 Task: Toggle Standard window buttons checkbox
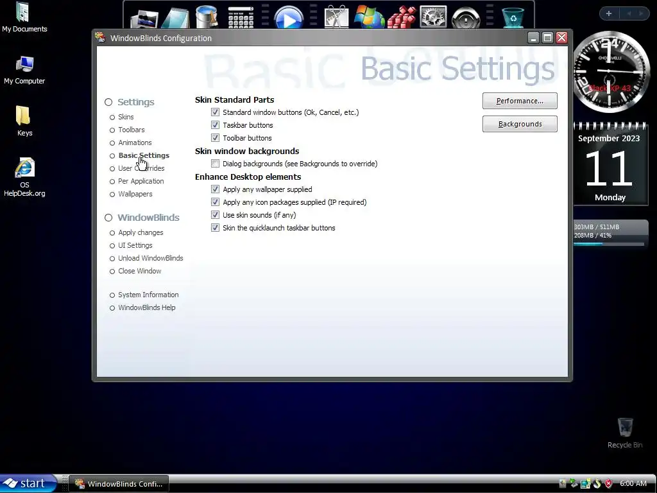pyautogui.click(x=215, y=112)
